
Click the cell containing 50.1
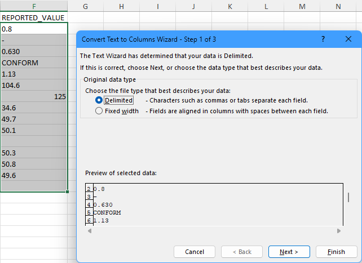[34, 130]
